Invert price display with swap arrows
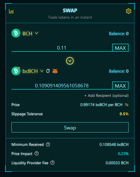 [127, 105]
